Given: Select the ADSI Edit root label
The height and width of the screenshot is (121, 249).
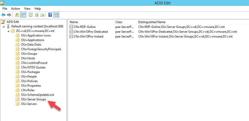Looking at the screenshot, I should click(x=13, y=22).
